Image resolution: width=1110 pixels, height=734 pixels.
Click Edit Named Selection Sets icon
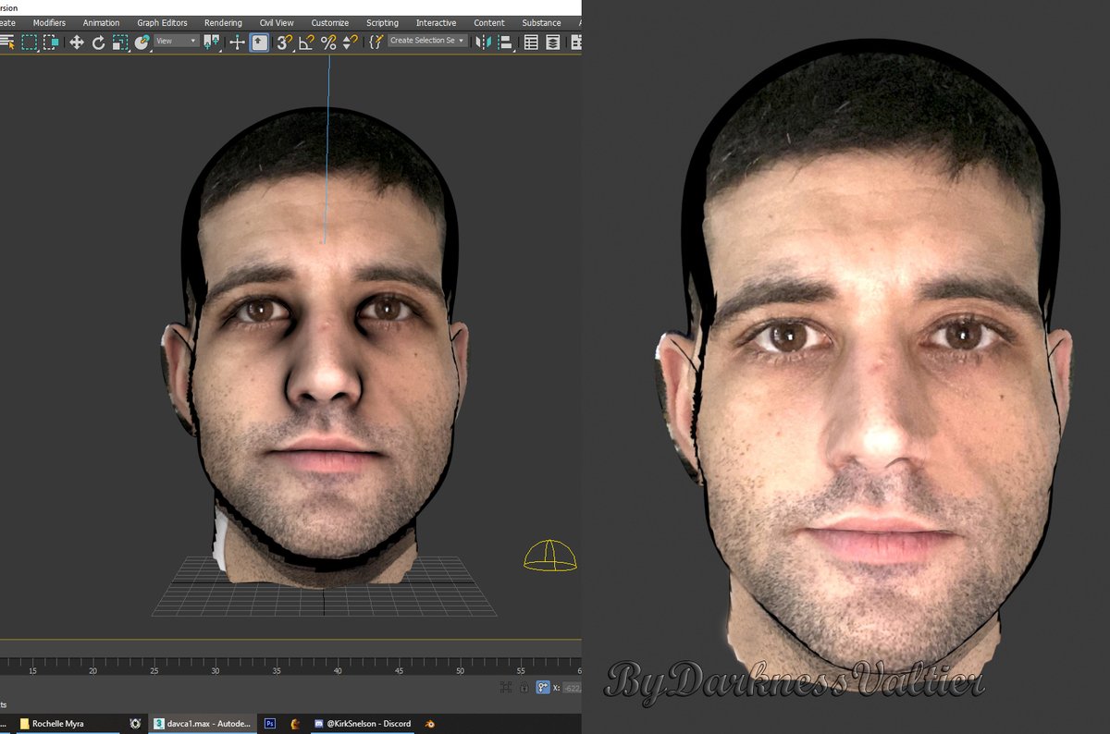click(x=376, y=42)
